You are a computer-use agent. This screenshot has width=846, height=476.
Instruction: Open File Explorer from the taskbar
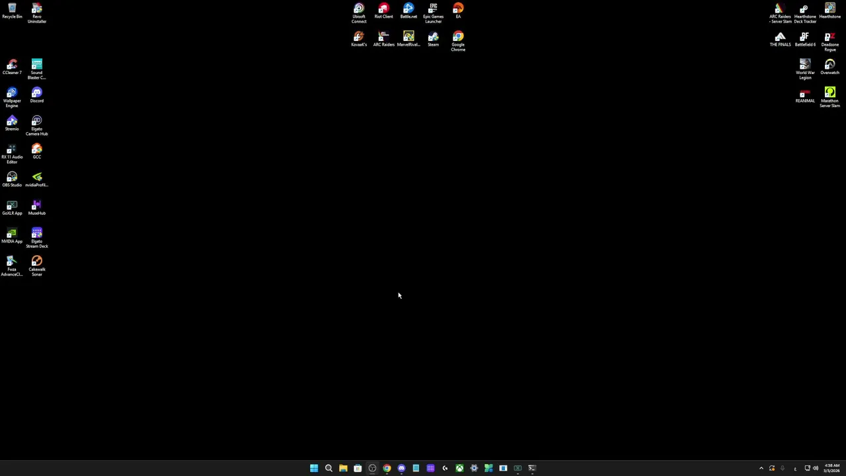coord(343,468)
